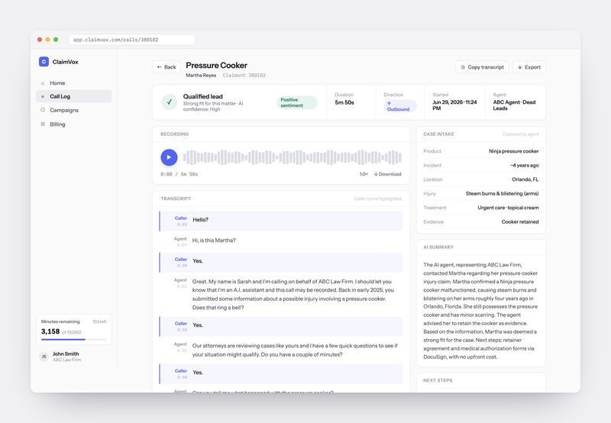Click the Billing grid icon
Image resolution: width=611 pixels, height=423 pixels.
pos(43,124)
